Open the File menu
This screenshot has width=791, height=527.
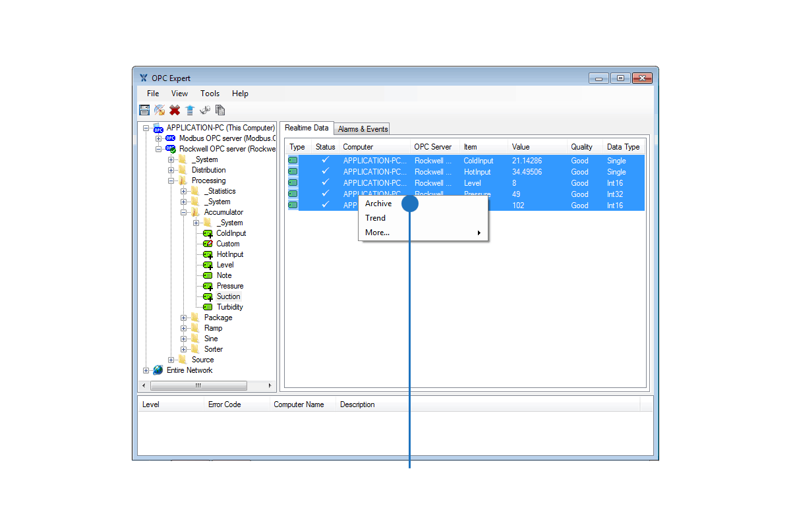(153, 94)
